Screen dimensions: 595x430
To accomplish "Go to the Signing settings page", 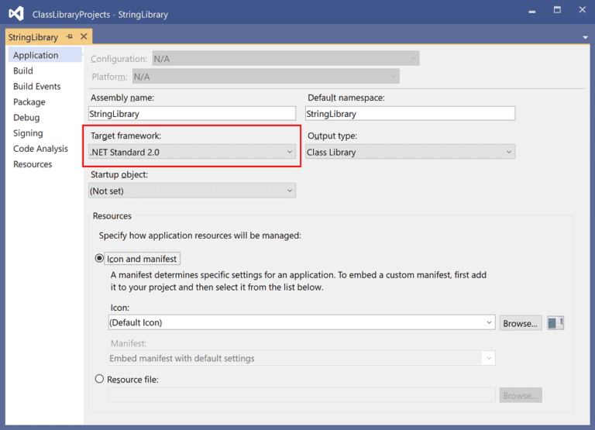I will (x=28, y=132).
